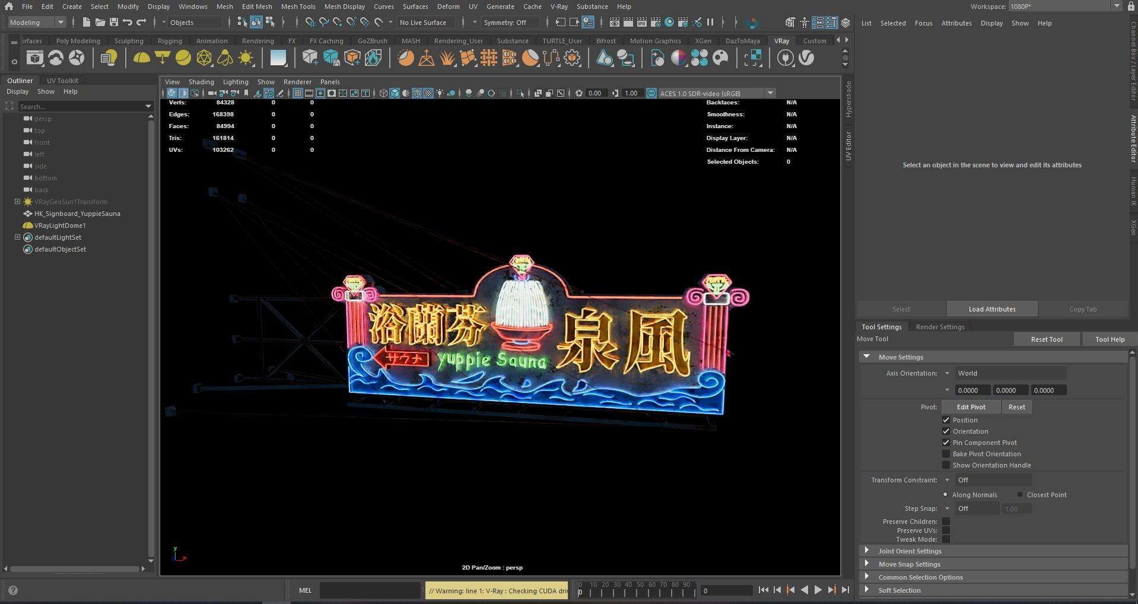The width and height of the screenshot is (1138, 604).
Task: Open the Axis Orientation World dropdown
Action: pos(1010,373)
